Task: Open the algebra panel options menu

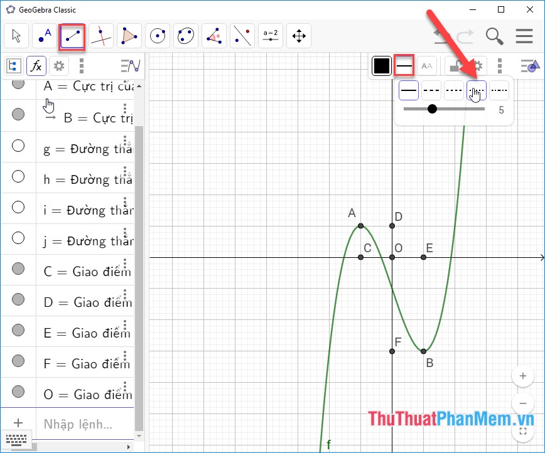Action: [81, 65]
